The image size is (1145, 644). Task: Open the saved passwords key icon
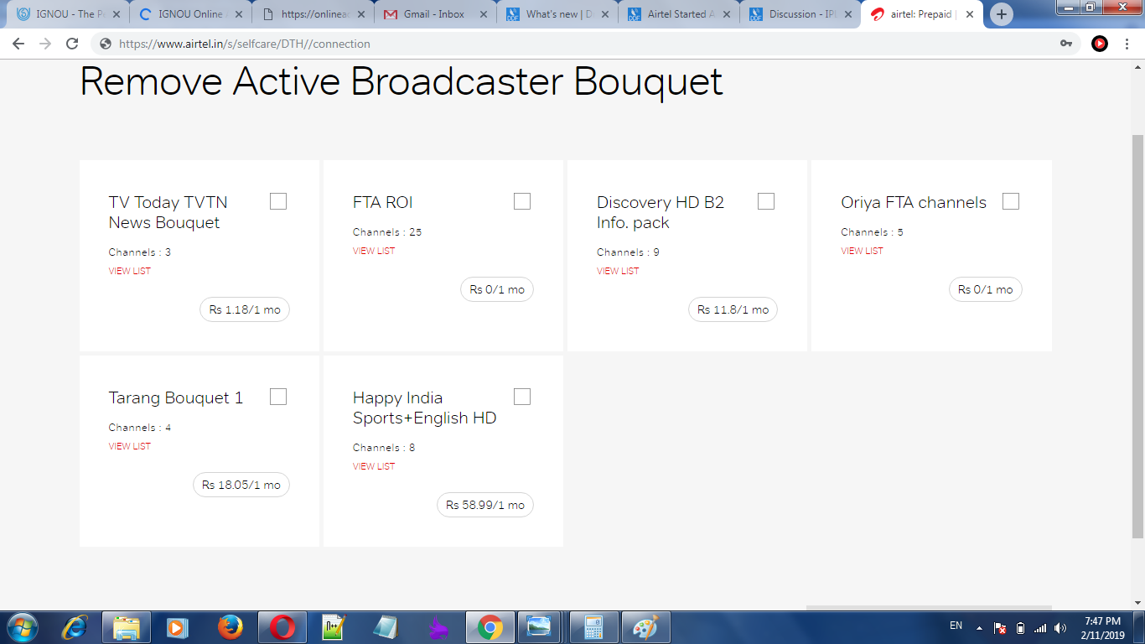click(x=1066, y=44)
